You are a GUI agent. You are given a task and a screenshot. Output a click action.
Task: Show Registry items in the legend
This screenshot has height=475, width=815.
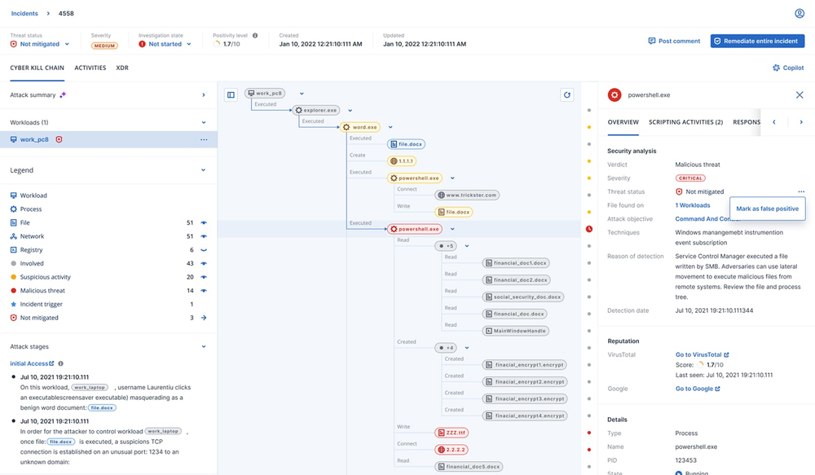204,250
